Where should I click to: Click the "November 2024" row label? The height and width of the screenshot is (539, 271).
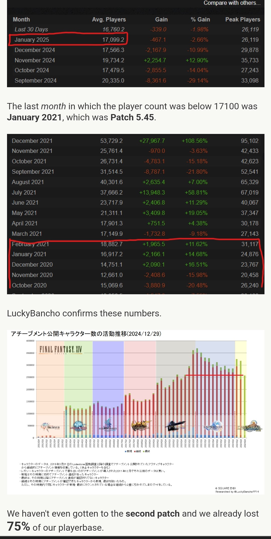35,60
